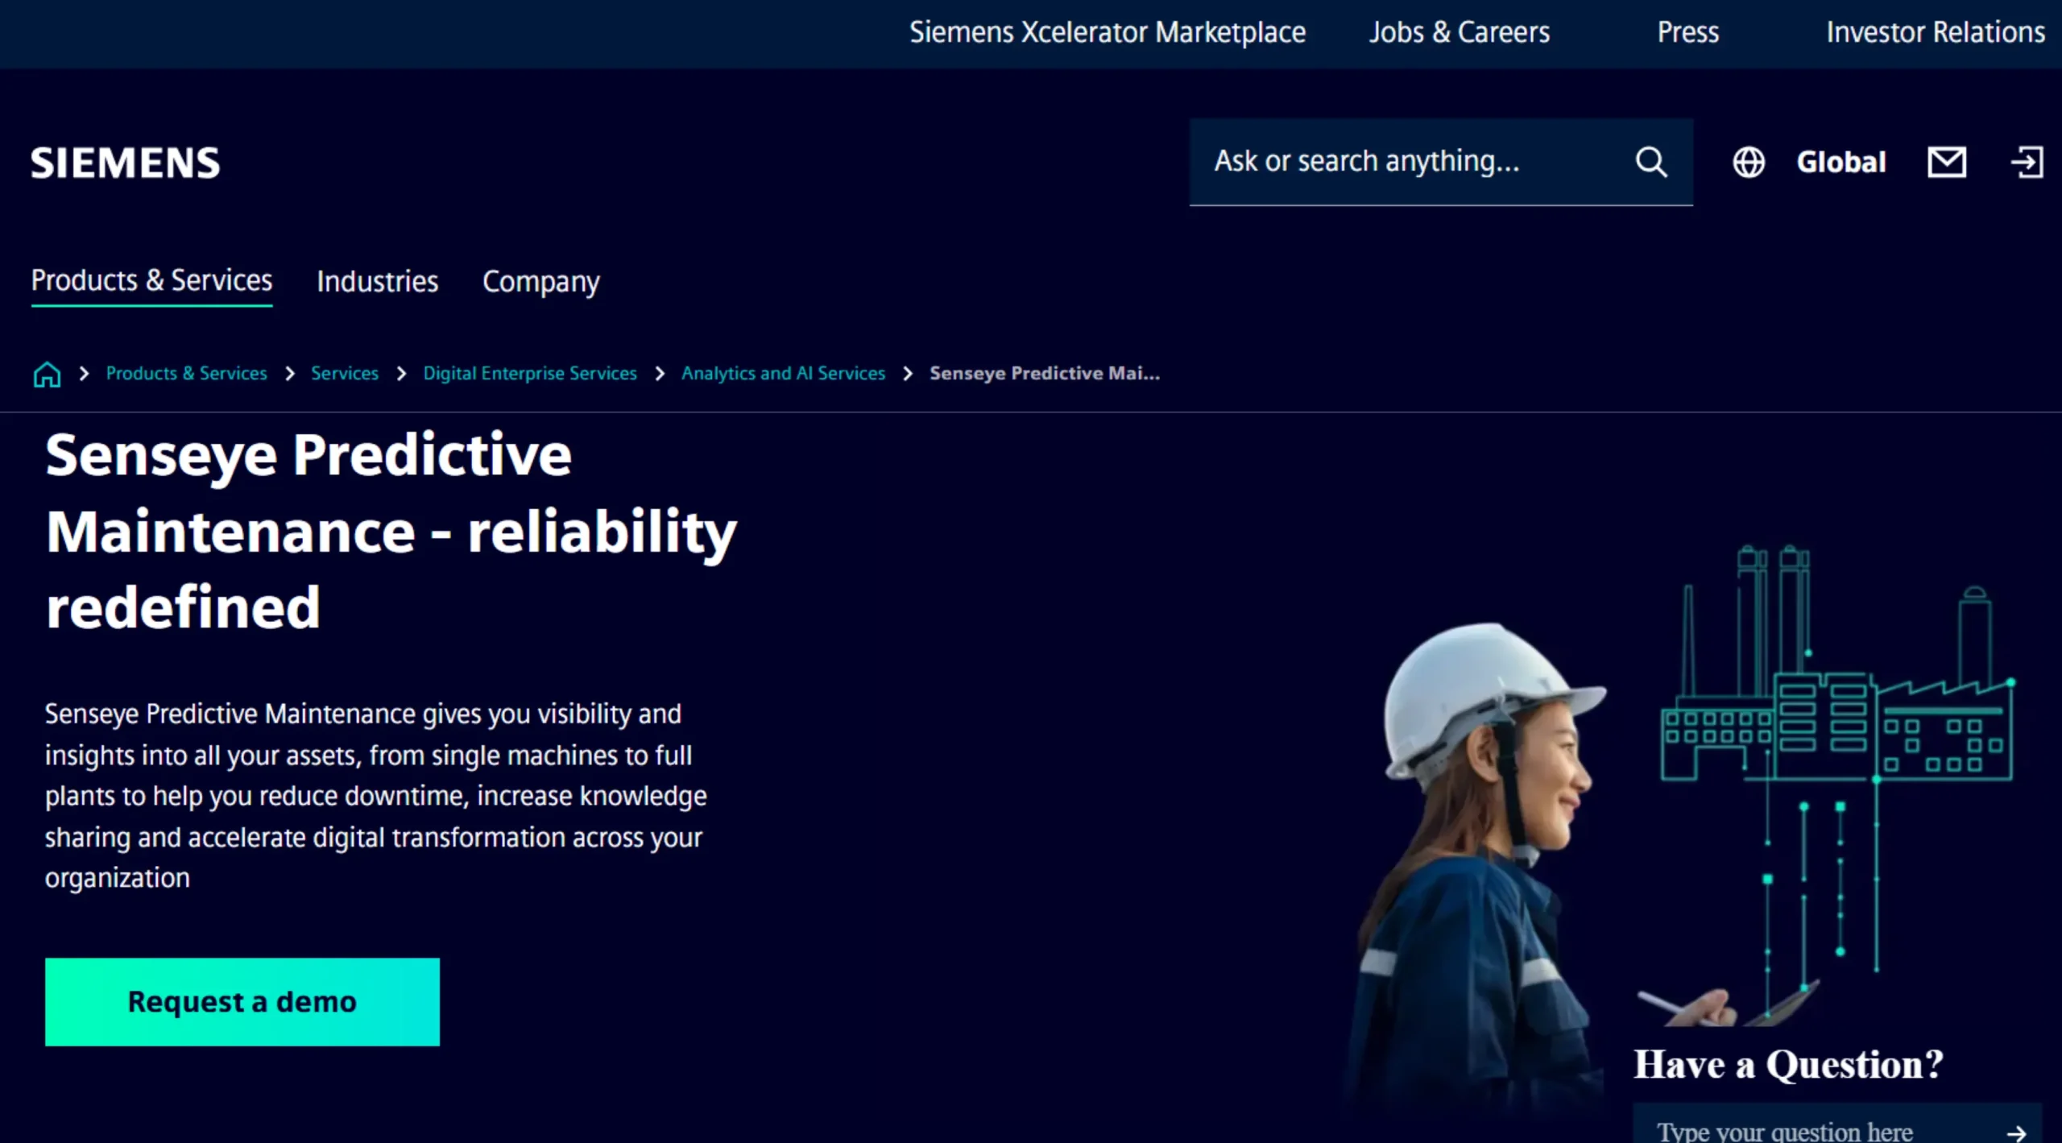This screenshot has width=2062, height=1143.
Task: Open the Products & Services menu tab
Action: click(151, 280)
